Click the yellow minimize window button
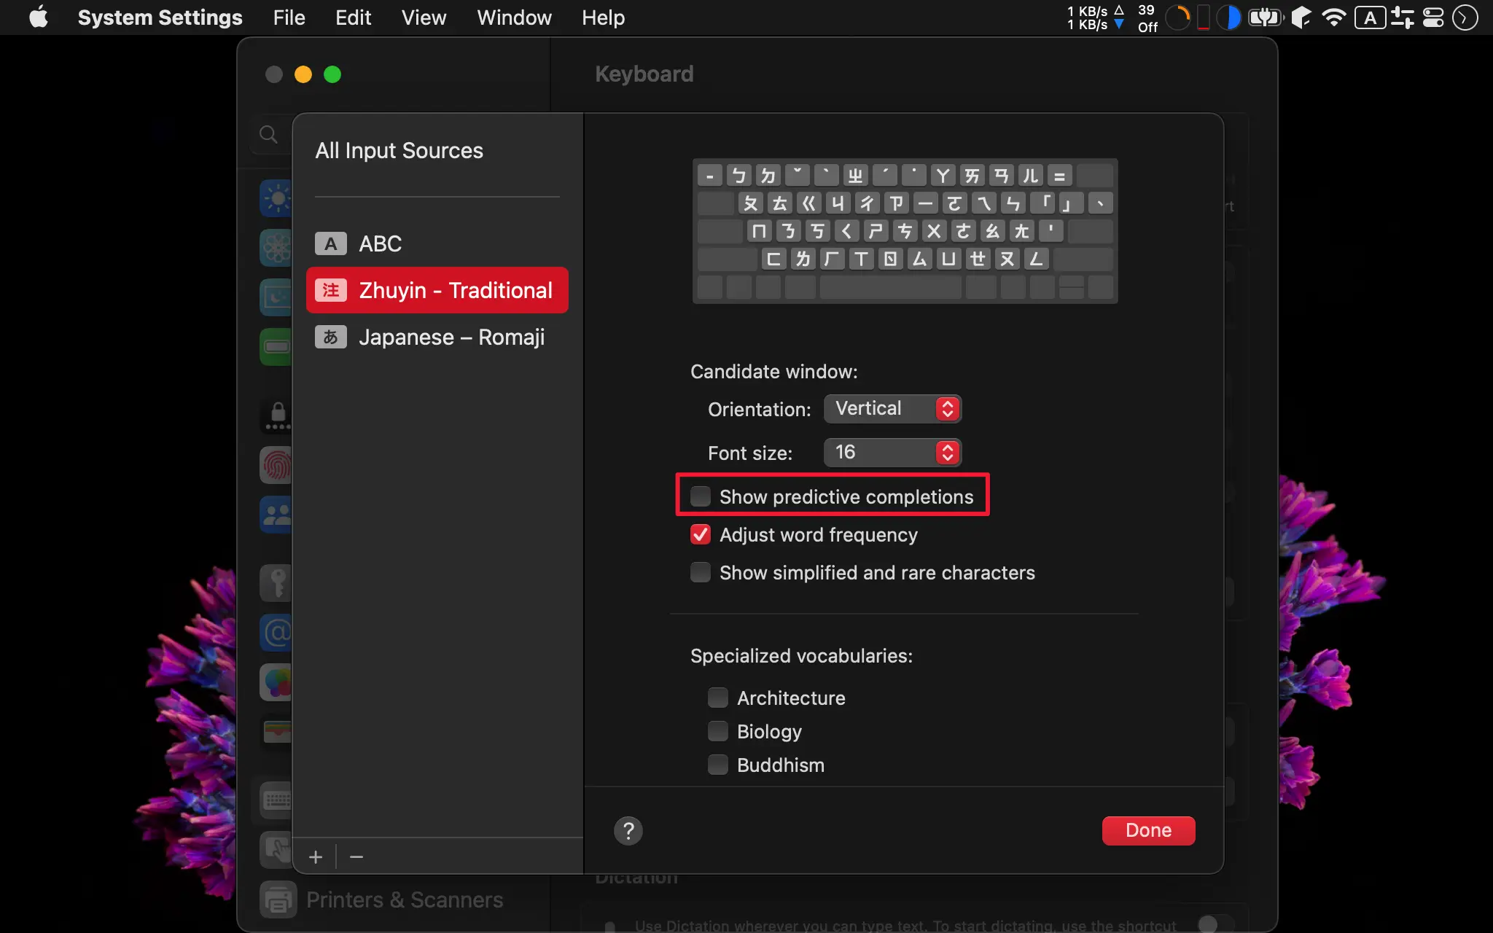 [x=303, y=74]
